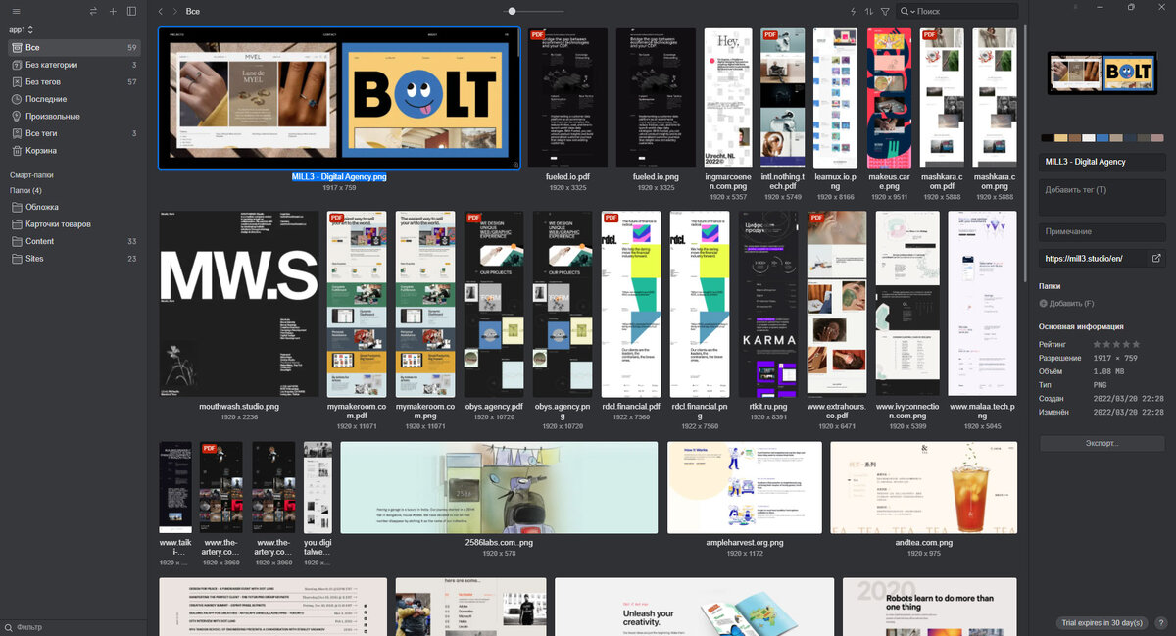Click the MILL3 - Digital Agency.png filename

coord(339,177)
